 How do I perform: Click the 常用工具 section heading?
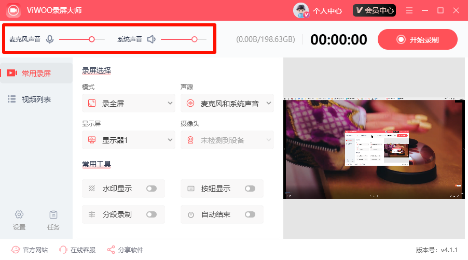pos(97,164)
